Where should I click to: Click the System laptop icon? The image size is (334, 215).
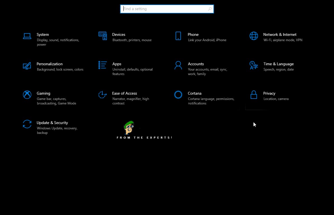27,36
